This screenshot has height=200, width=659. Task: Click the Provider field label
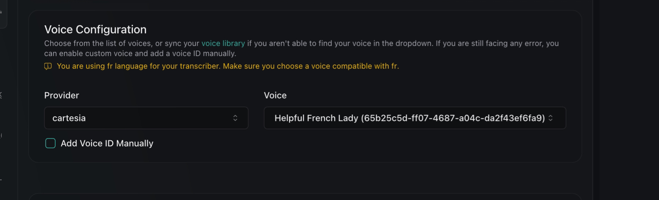tap(62, 96)
